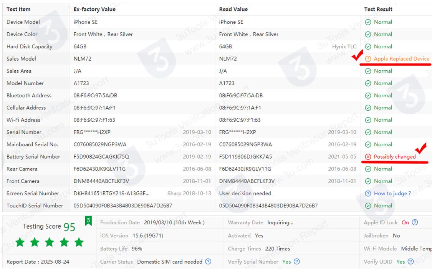Click the ex-factory Sales Model NLM72 cell
The height and width of the screenshot is (272, 432).
[83, 59]
